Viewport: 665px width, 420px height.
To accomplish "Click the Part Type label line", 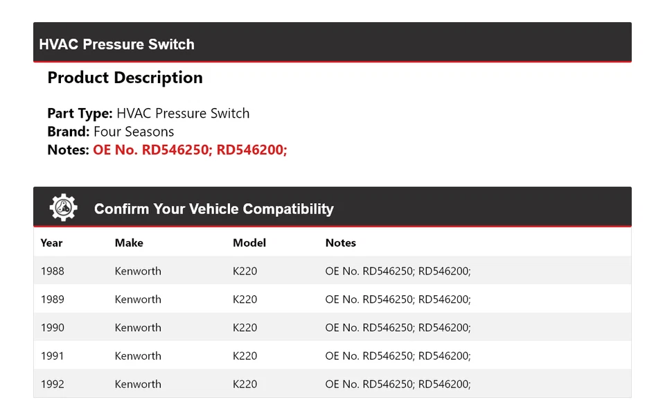I will (148, 113).
